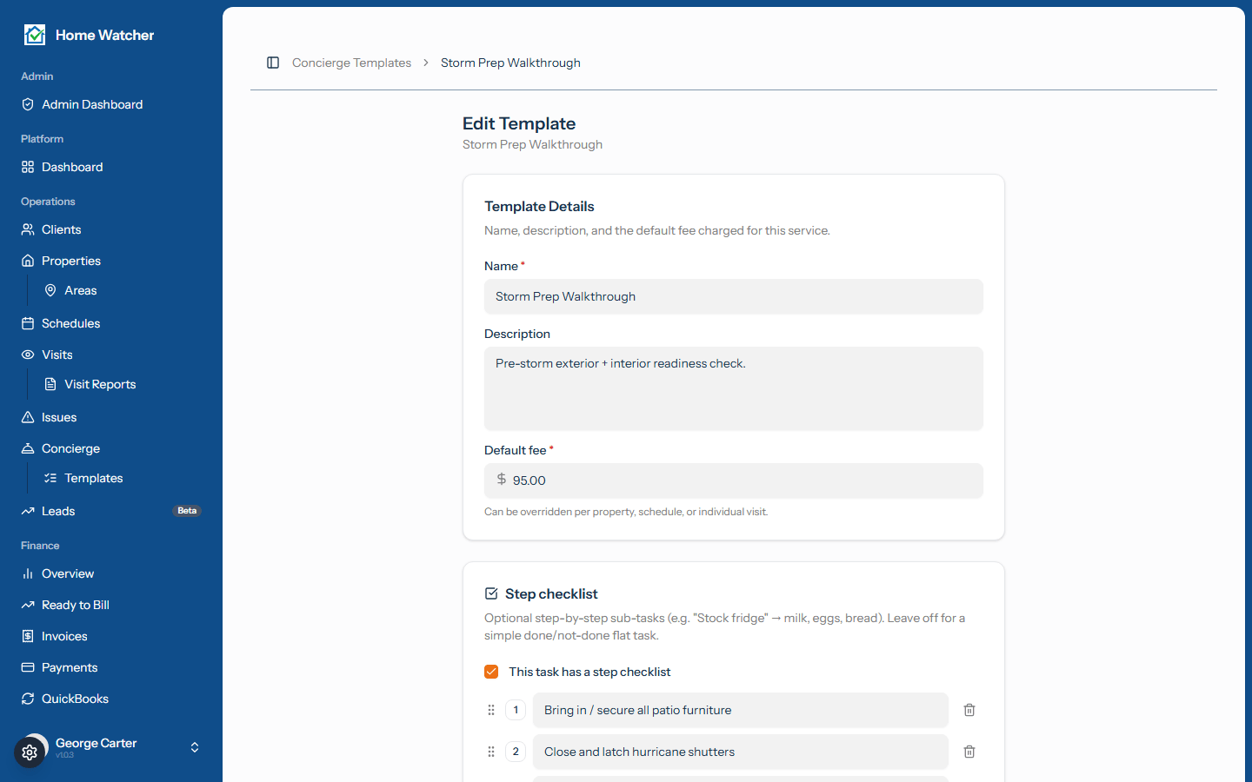Delete the hurricane shutters step
This screenshot has width=1252, height=782.
coord(969,752)
